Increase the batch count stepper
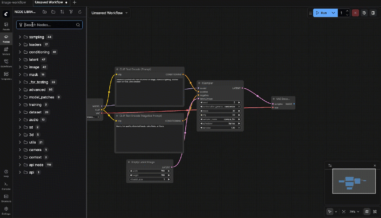381x218 pixels. tap(348, 11)
